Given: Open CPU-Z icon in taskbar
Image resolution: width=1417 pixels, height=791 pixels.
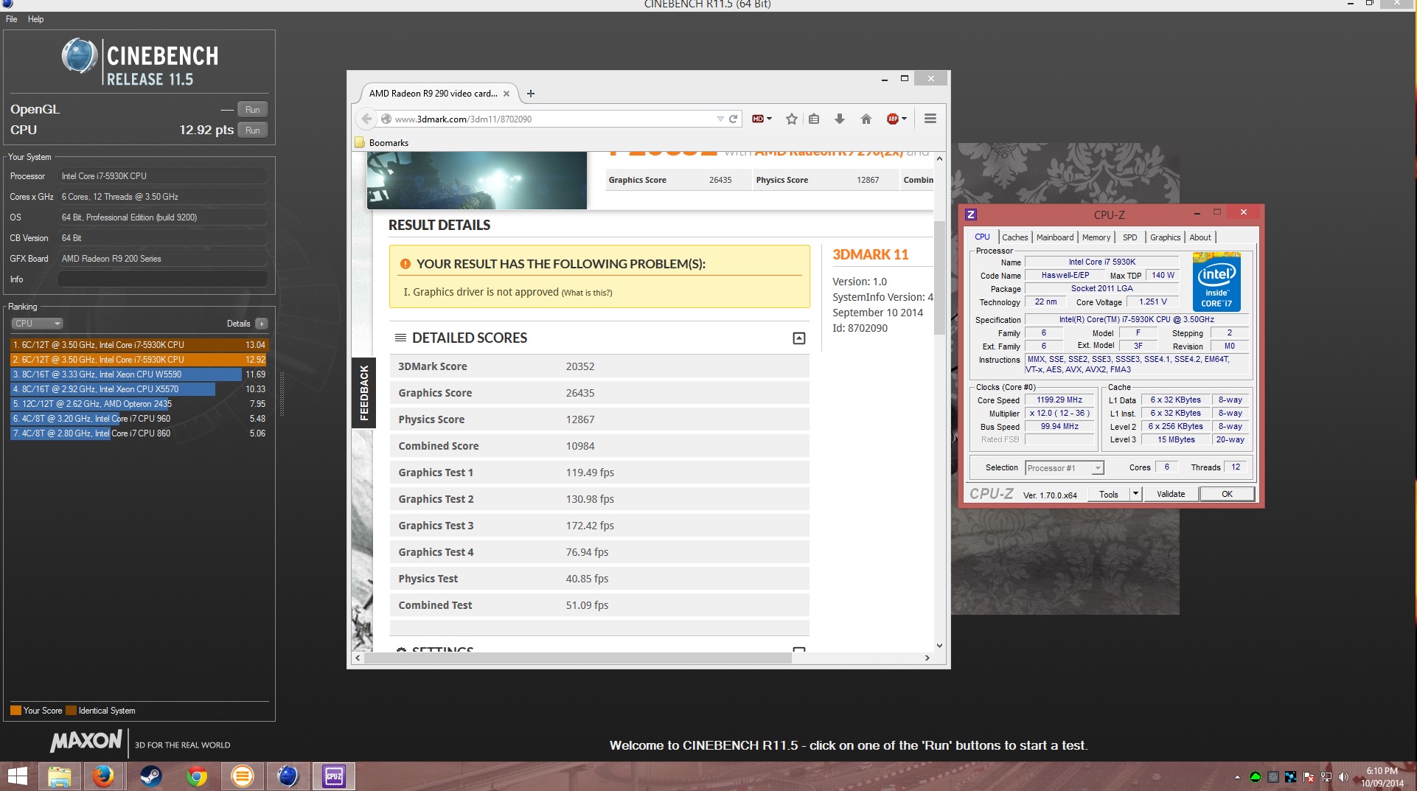Looking at the screenshot, I should coord(333,776).
